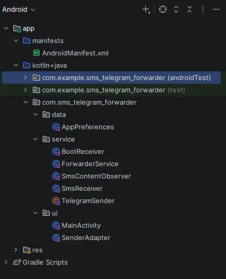Image resolution: width=226 pixels, height=279 pixels.
Task: Collapse the app module chevron
Action: pos(6,28)
